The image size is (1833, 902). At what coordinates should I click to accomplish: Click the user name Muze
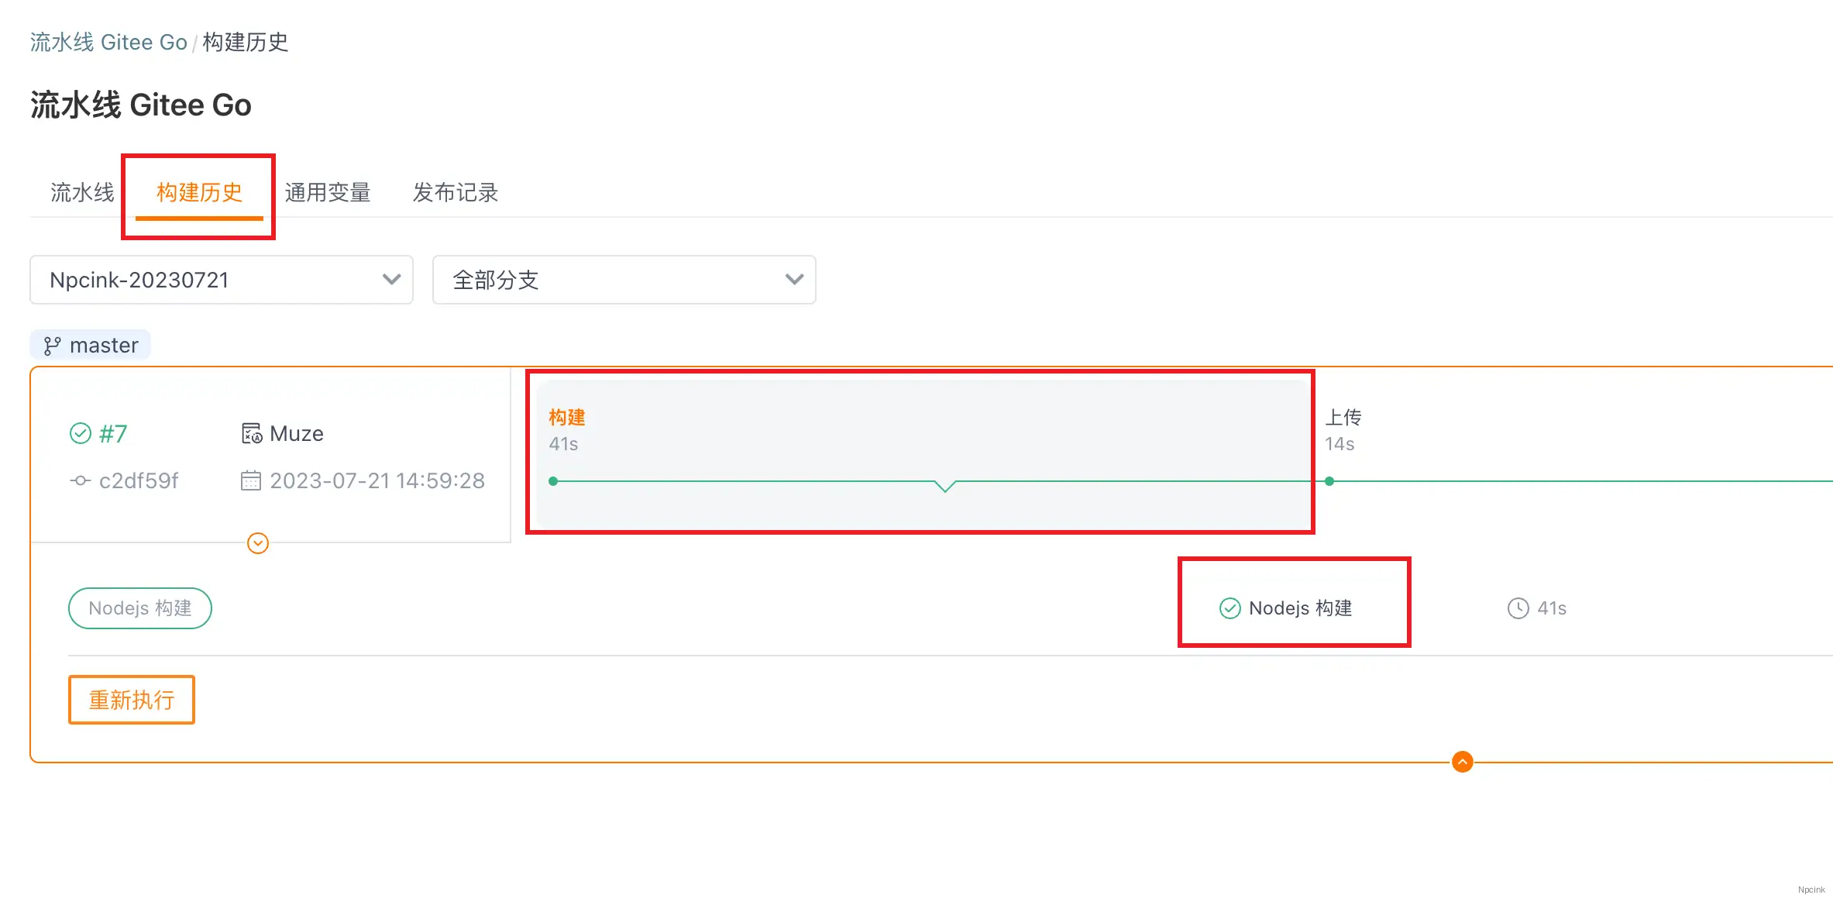click(297, 433)
